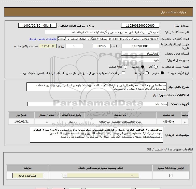
Task: Click the buyer organization name field
Action: [102, 32]
